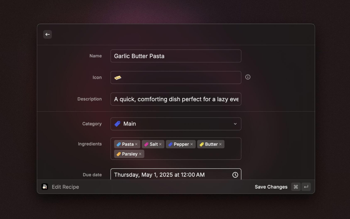Remove the Salt ingredient tag
The width and height of the screenshot is (350, 219).
pyautogui.click(x=160, y=144)
